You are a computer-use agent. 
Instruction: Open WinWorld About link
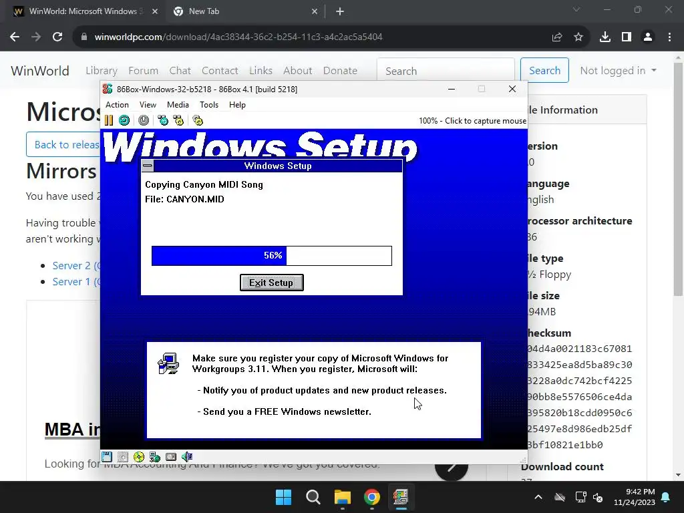click(297, 71)
